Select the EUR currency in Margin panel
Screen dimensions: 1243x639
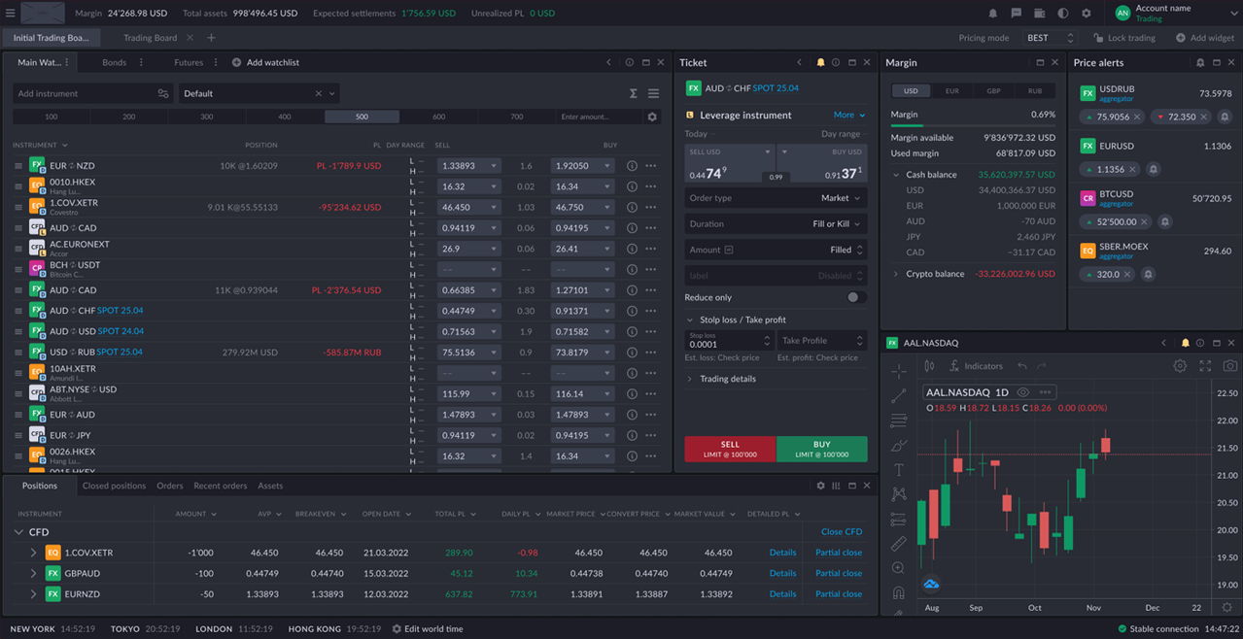(x=951, y=91)
